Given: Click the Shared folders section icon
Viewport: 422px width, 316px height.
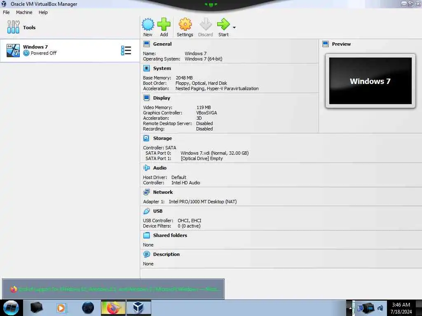Looking at the screenshot, I should coord(146,235).
